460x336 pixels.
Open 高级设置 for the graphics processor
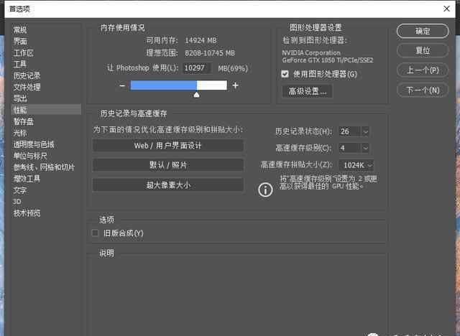pos(307,91)
